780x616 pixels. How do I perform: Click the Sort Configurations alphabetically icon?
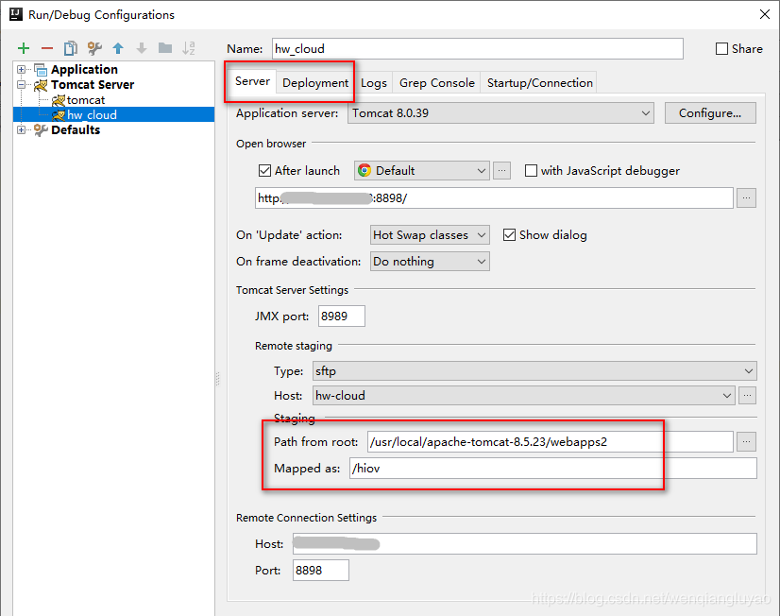pyautogui.click(x=189, y=48)
